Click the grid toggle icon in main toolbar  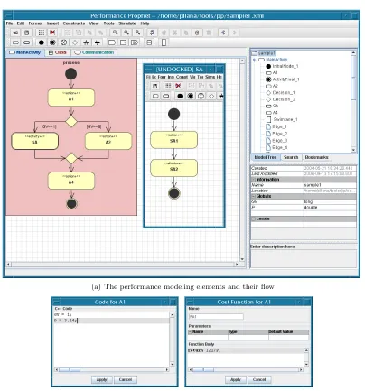pyautogui.click(x=42, y=33)
